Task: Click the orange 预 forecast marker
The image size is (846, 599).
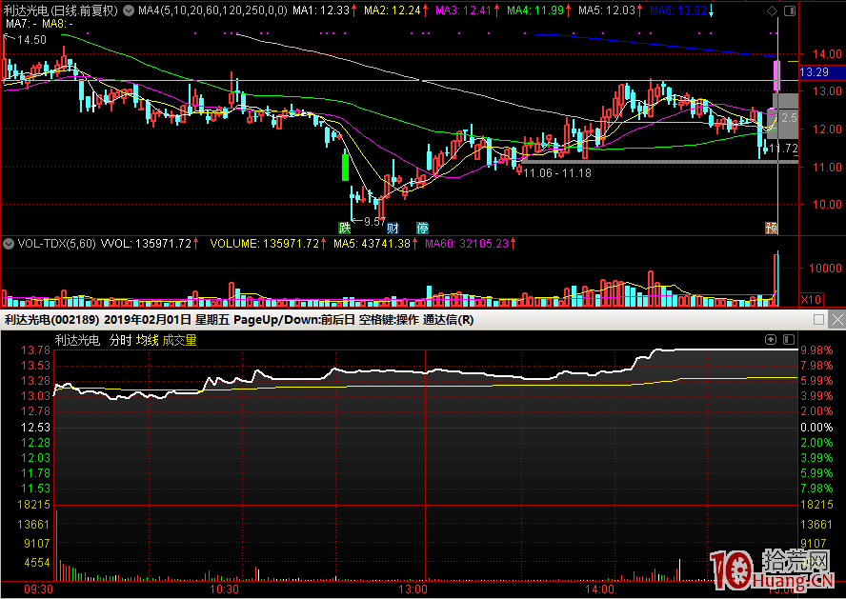Action: (x=772, y=228)
